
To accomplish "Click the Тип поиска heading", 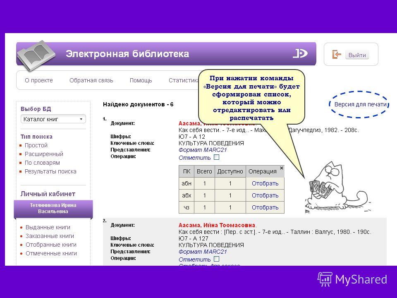I will pyautogui.click(x=36, y=137).
